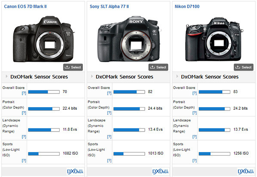Open Nikon Portrait Color Depth [?] help

coord(195,113)
